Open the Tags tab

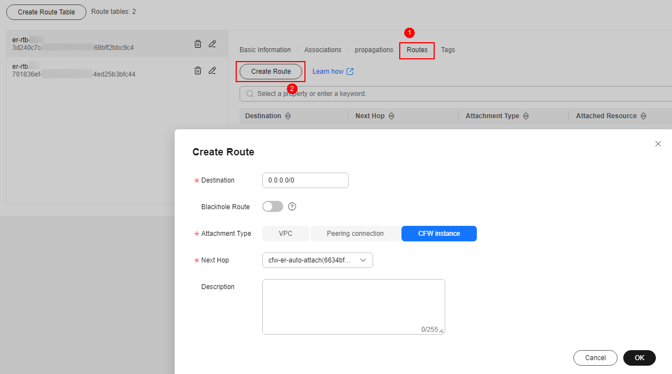(x=448, y=50)
